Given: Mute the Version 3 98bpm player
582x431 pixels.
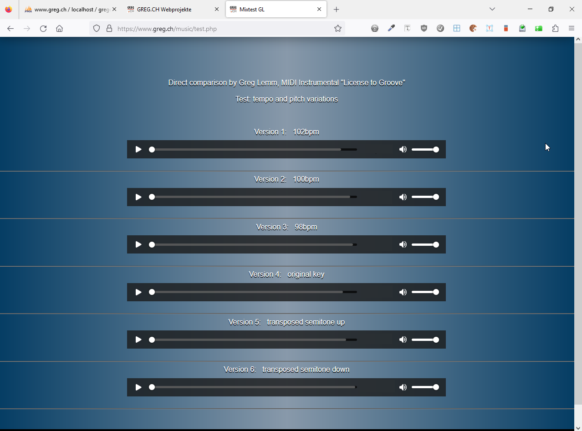Looking at the screenshot, I should (403, 244).
